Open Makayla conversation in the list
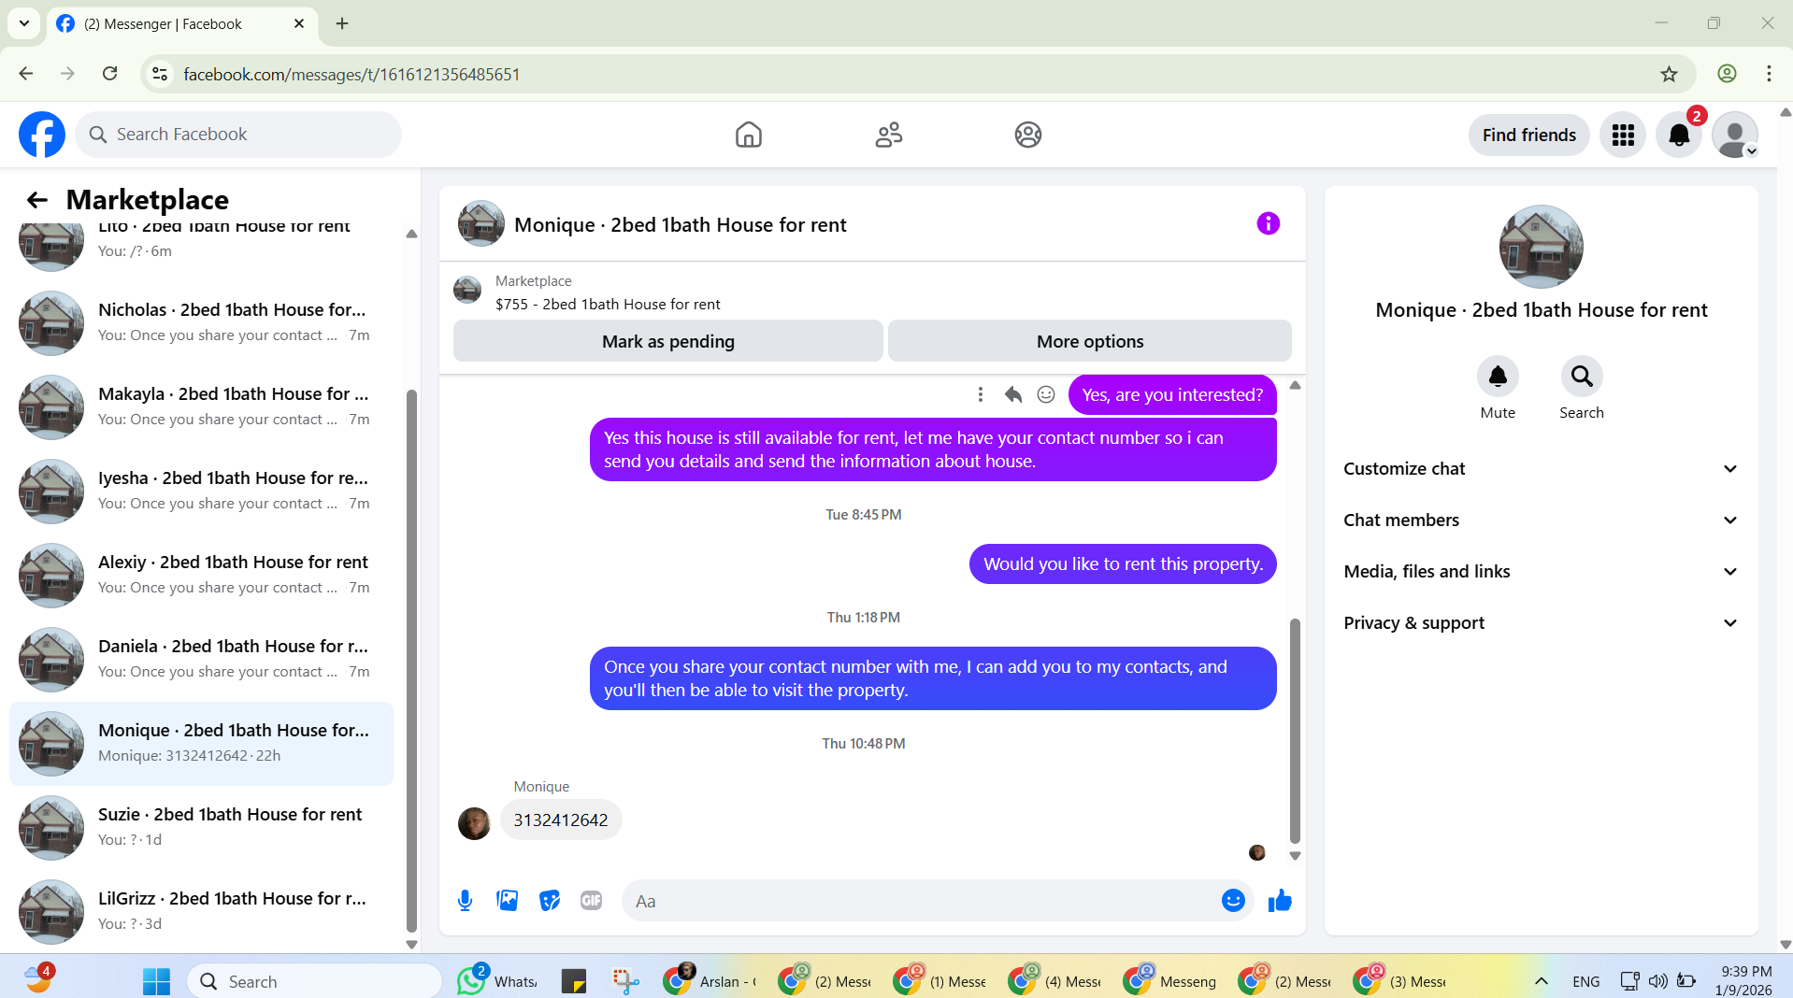Screen dimensions: 1793x998 click(x=201, y=406)
